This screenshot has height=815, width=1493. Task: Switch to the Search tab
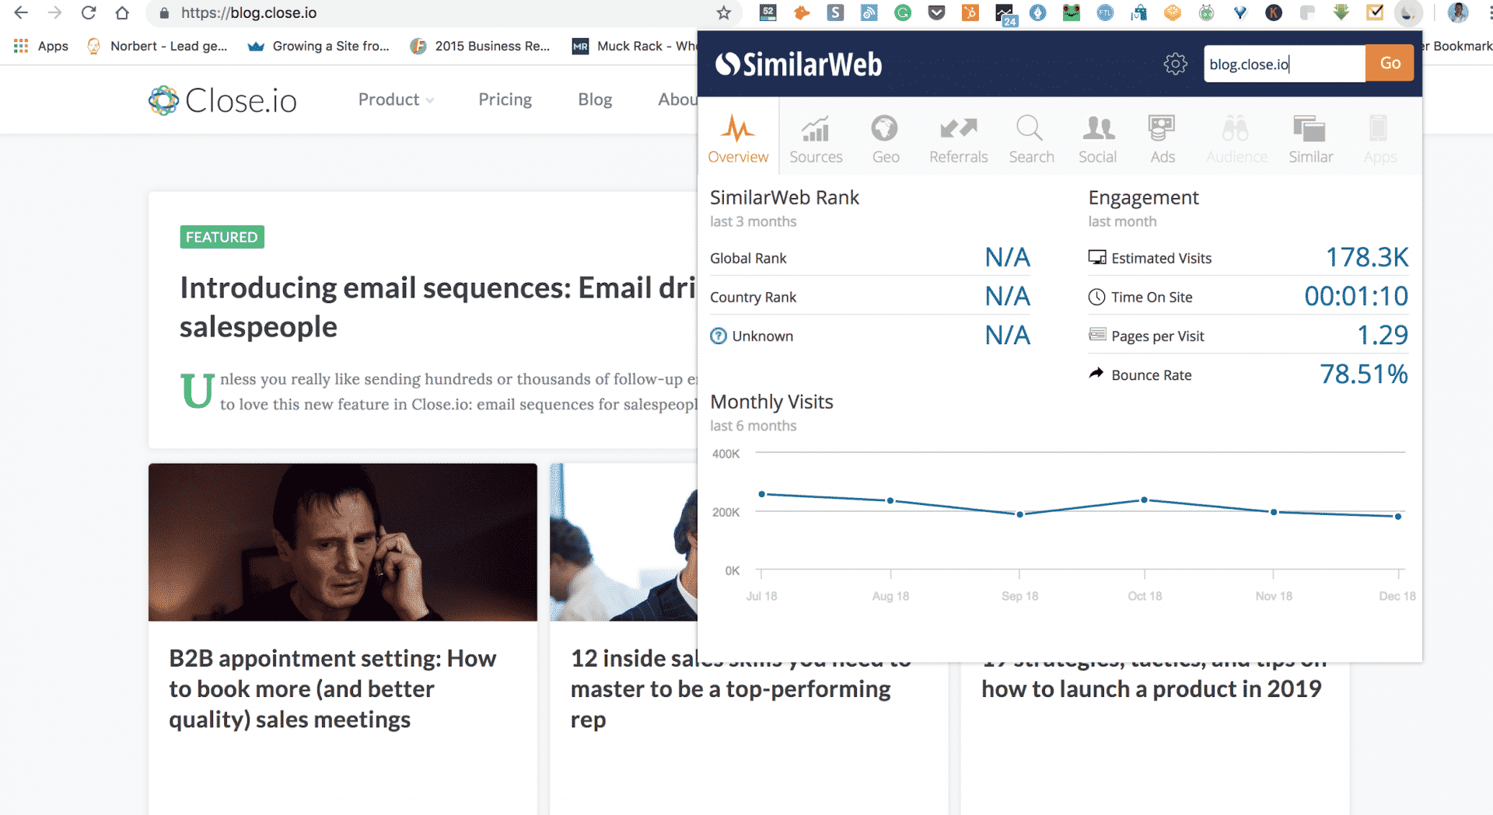(x=1031, y=138)
